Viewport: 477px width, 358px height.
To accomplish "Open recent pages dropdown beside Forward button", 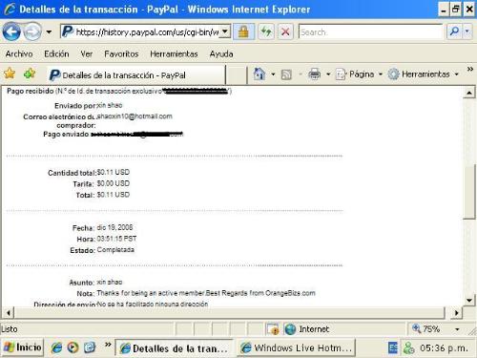I will pos(49,32).
